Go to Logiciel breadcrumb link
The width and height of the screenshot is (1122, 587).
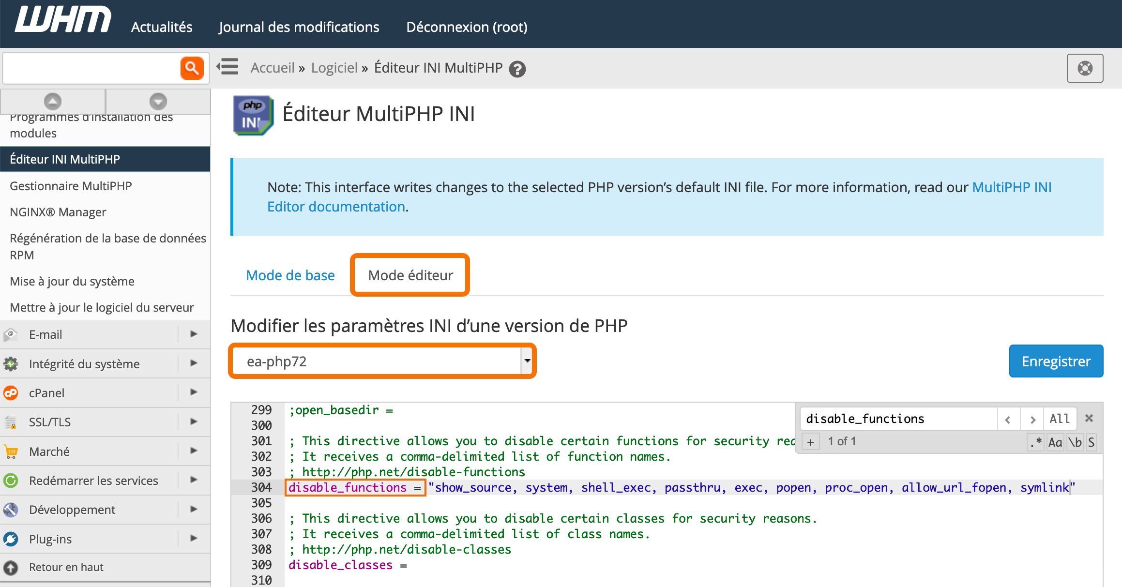334,68
